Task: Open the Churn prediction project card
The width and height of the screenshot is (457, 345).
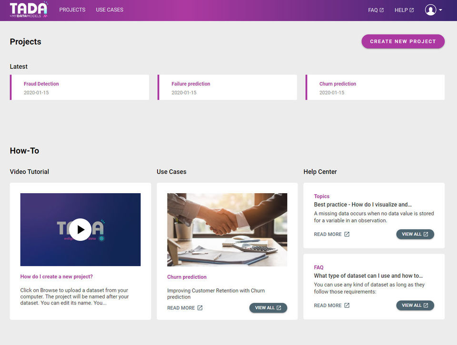Action: pos(375,88)
